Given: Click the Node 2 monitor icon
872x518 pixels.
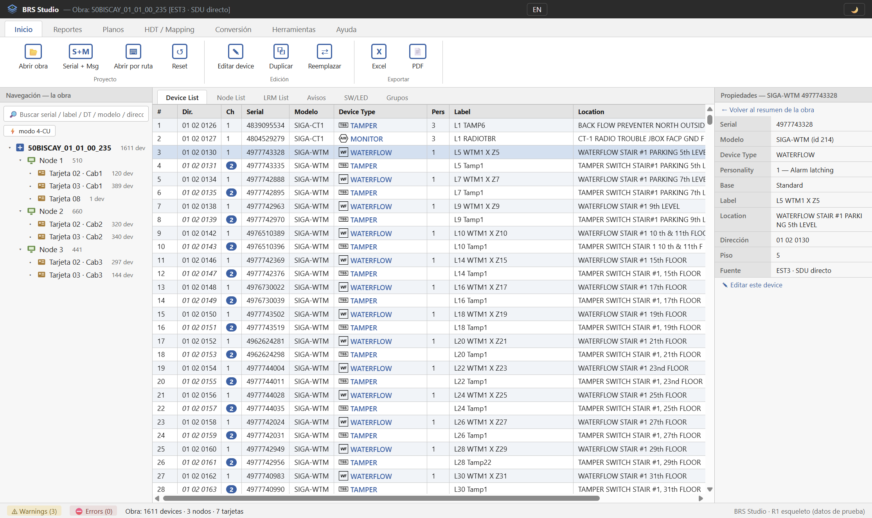Looking at the screenshot, I should pos(31,211).
